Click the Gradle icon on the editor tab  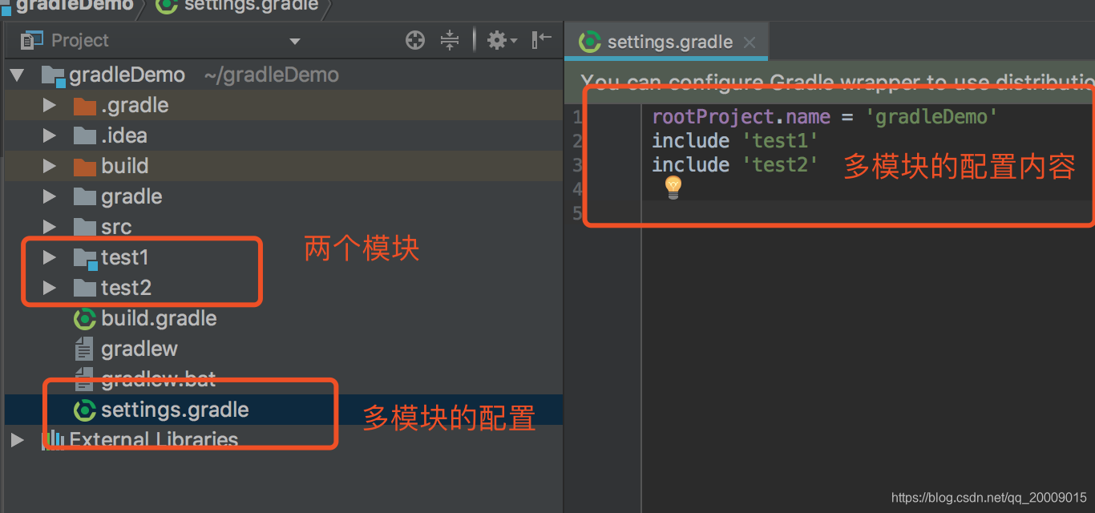point(590,42)
